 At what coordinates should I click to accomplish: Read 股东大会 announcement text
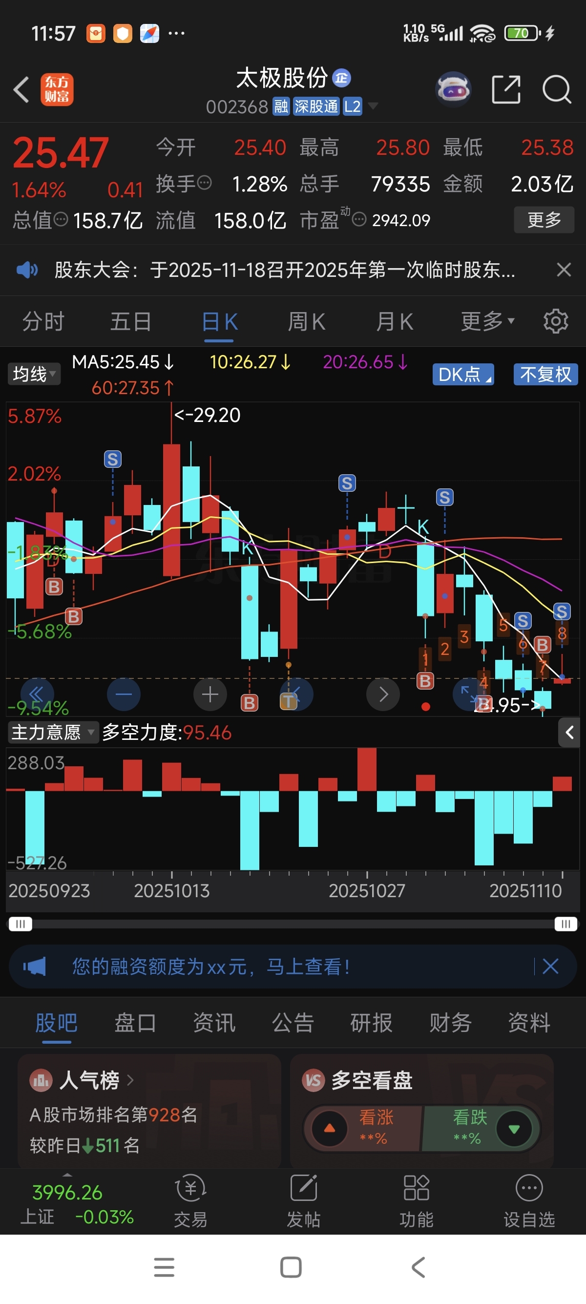click(x=285, y=270)
